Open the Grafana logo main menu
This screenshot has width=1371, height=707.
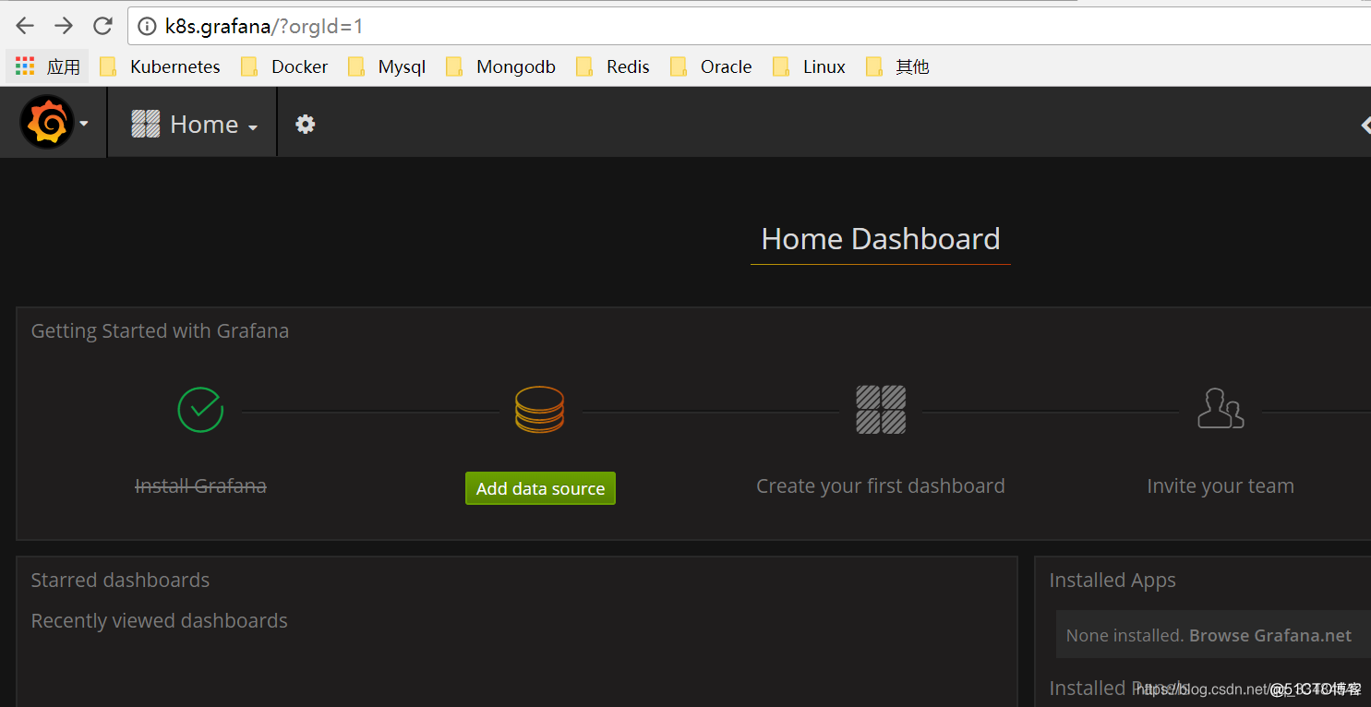(x=47, y=123)
